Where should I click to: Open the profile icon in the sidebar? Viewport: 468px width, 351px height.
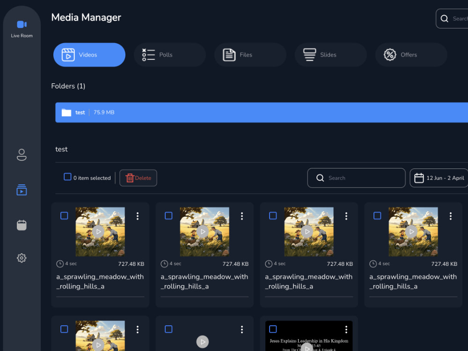(22, 154)
